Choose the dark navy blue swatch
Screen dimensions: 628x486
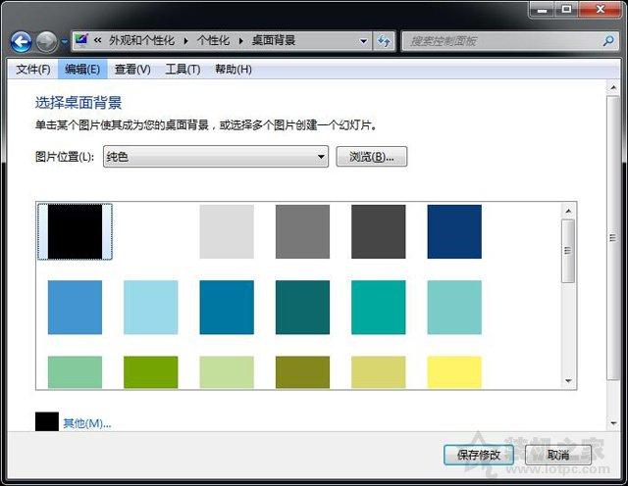(454, 231)
